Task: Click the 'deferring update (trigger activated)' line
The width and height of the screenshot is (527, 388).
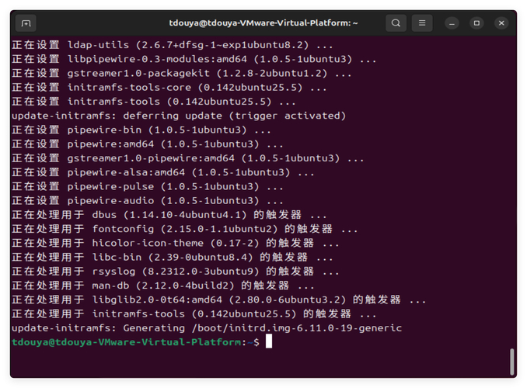Action: [179, 116]
